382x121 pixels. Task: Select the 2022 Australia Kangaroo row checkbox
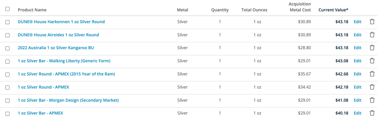pyautogui.click(x=7, y=48)
